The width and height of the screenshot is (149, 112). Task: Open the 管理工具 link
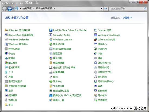tap(58, 53)
